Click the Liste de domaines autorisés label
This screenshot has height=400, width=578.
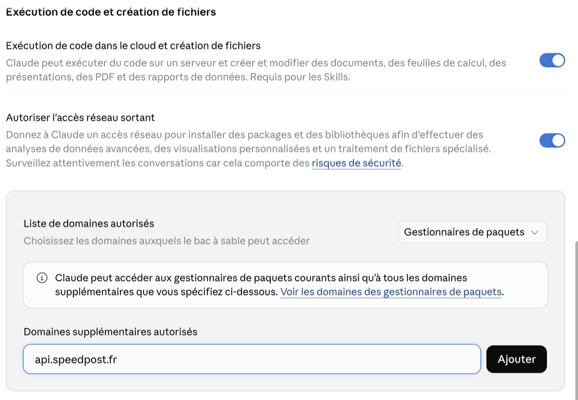(x=89, y=224)
